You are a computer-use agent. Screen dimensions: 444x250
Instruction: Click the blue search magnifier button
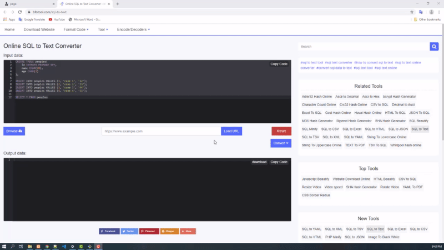(x=434, y=47)
